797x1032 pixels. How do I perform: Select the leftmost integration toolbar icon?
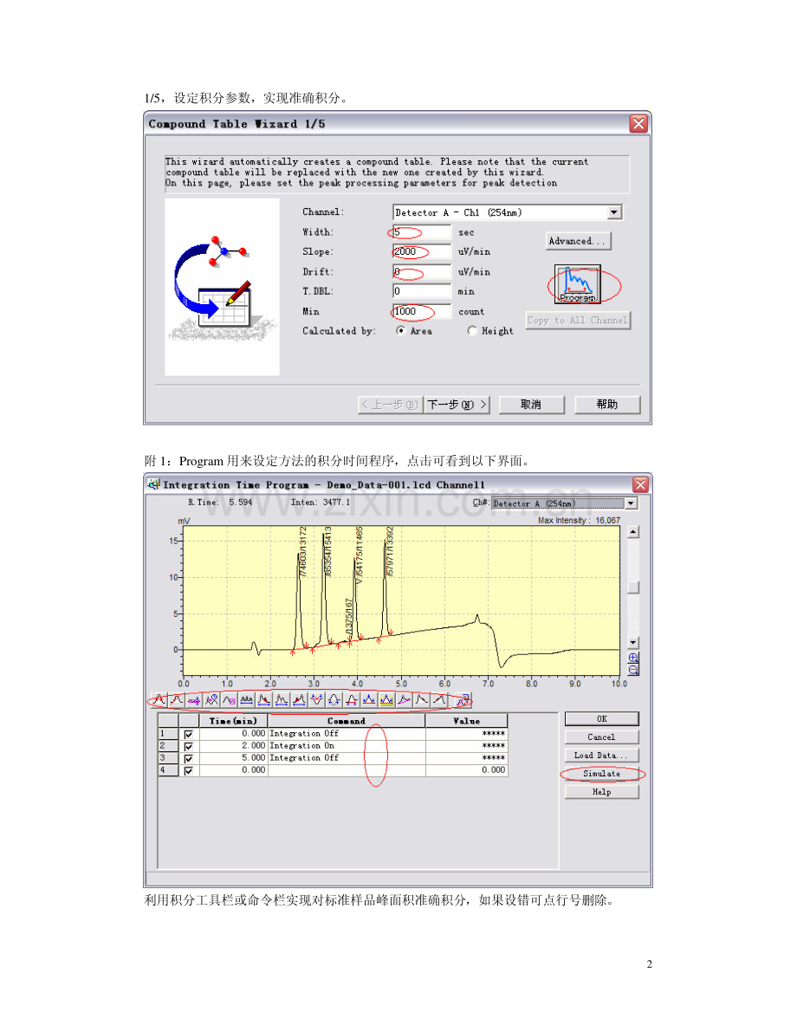tap(159, 699)
